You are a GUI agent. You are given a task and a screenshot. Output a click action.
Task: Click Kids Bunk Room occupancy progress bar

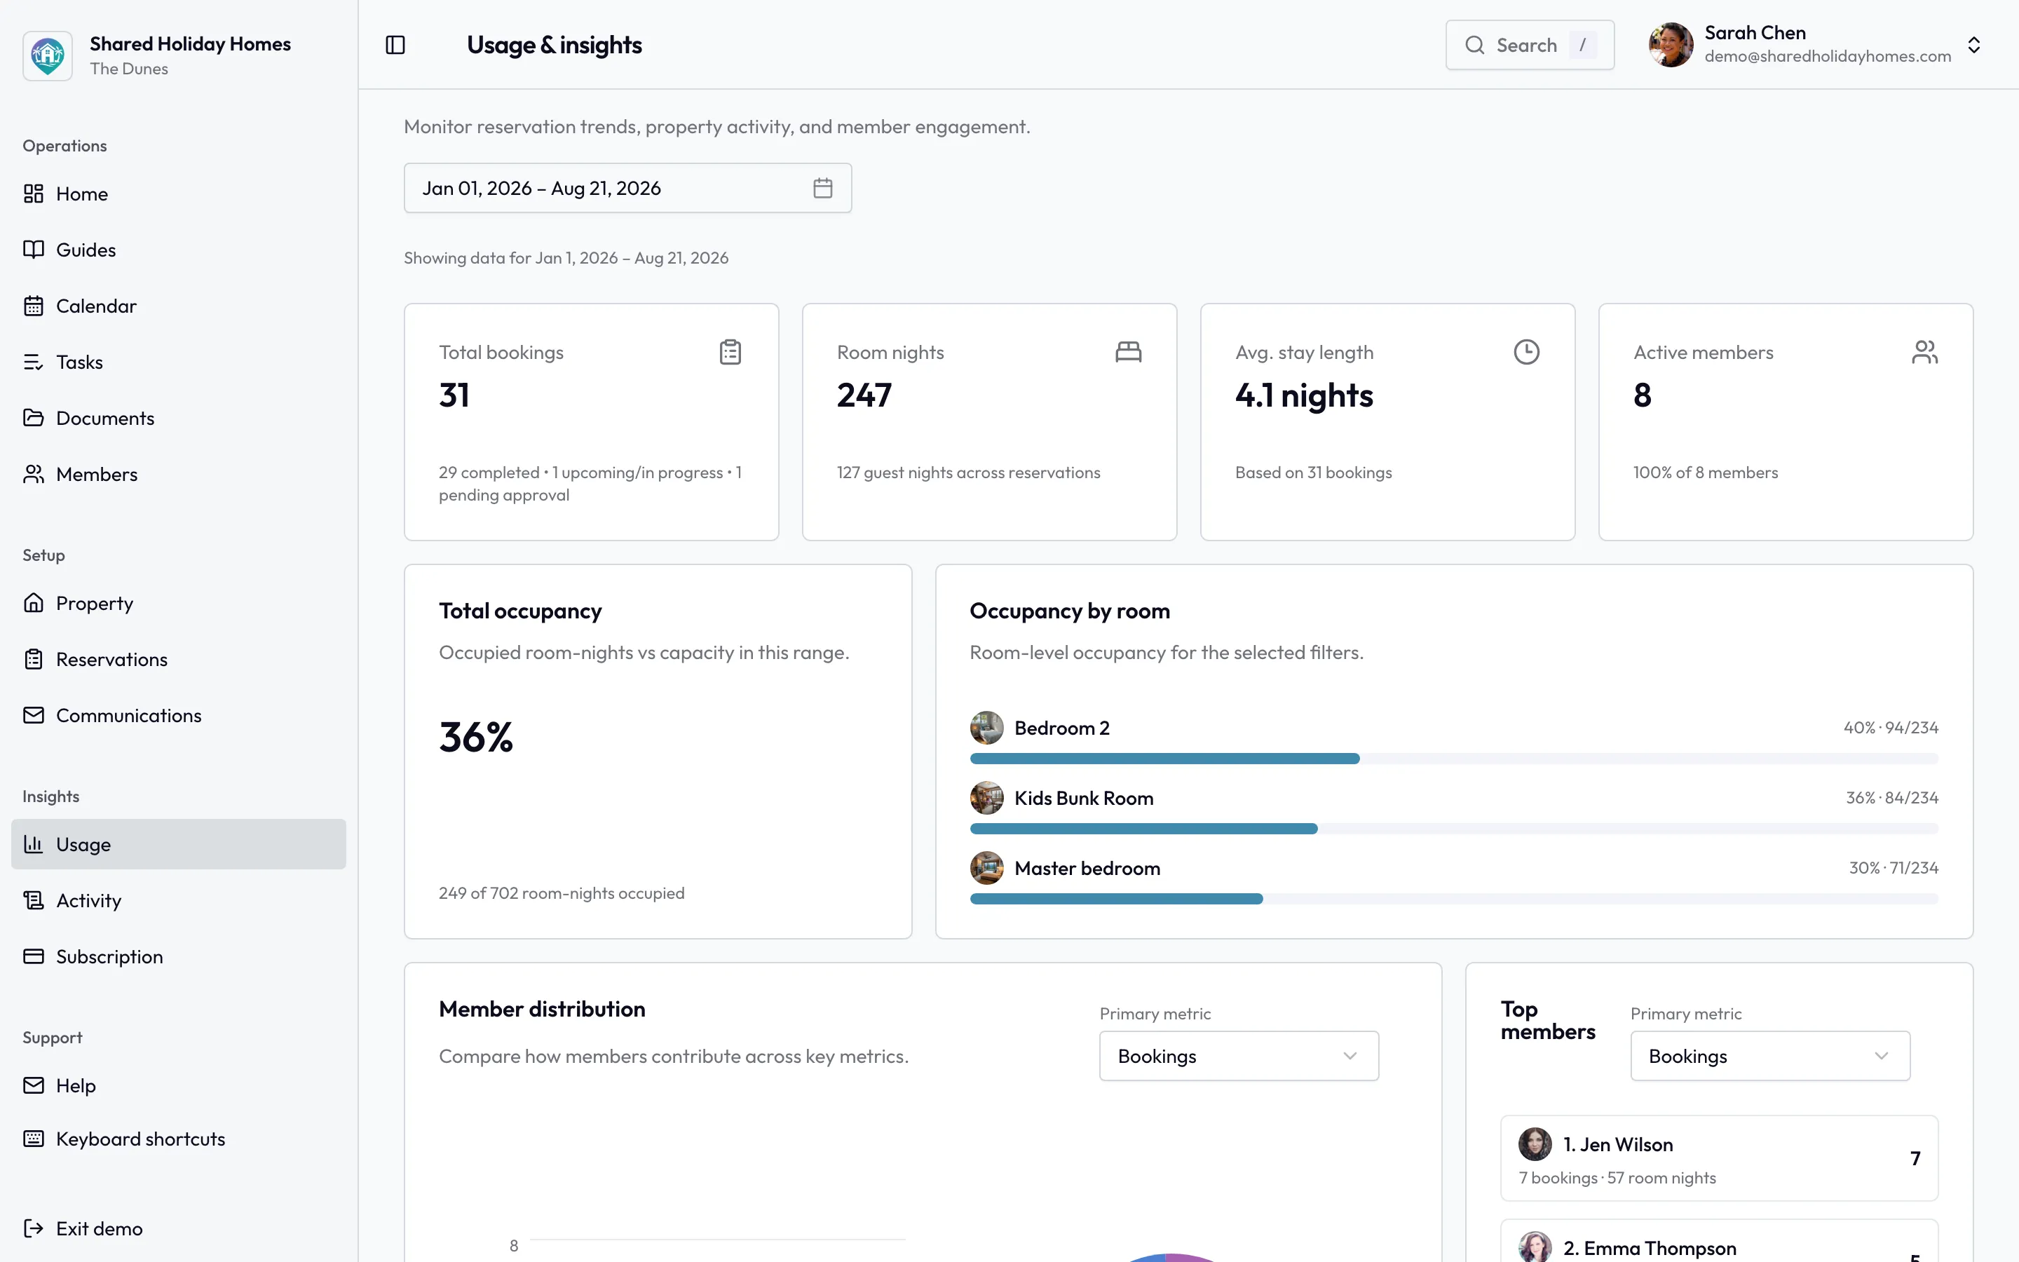[x=1453, y=828]
